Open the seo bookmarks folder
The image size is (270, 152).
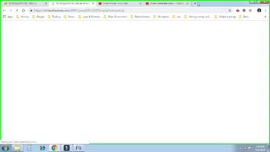click(177, 17)
